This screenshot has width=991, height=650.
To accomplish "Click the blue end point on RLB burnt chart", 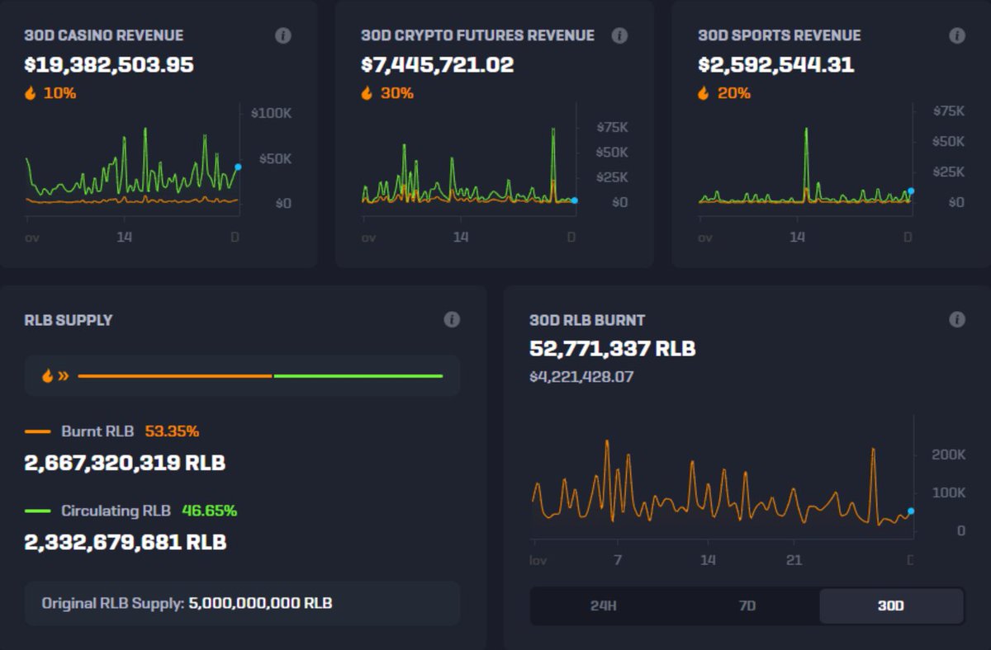I will tap(911, 511).
